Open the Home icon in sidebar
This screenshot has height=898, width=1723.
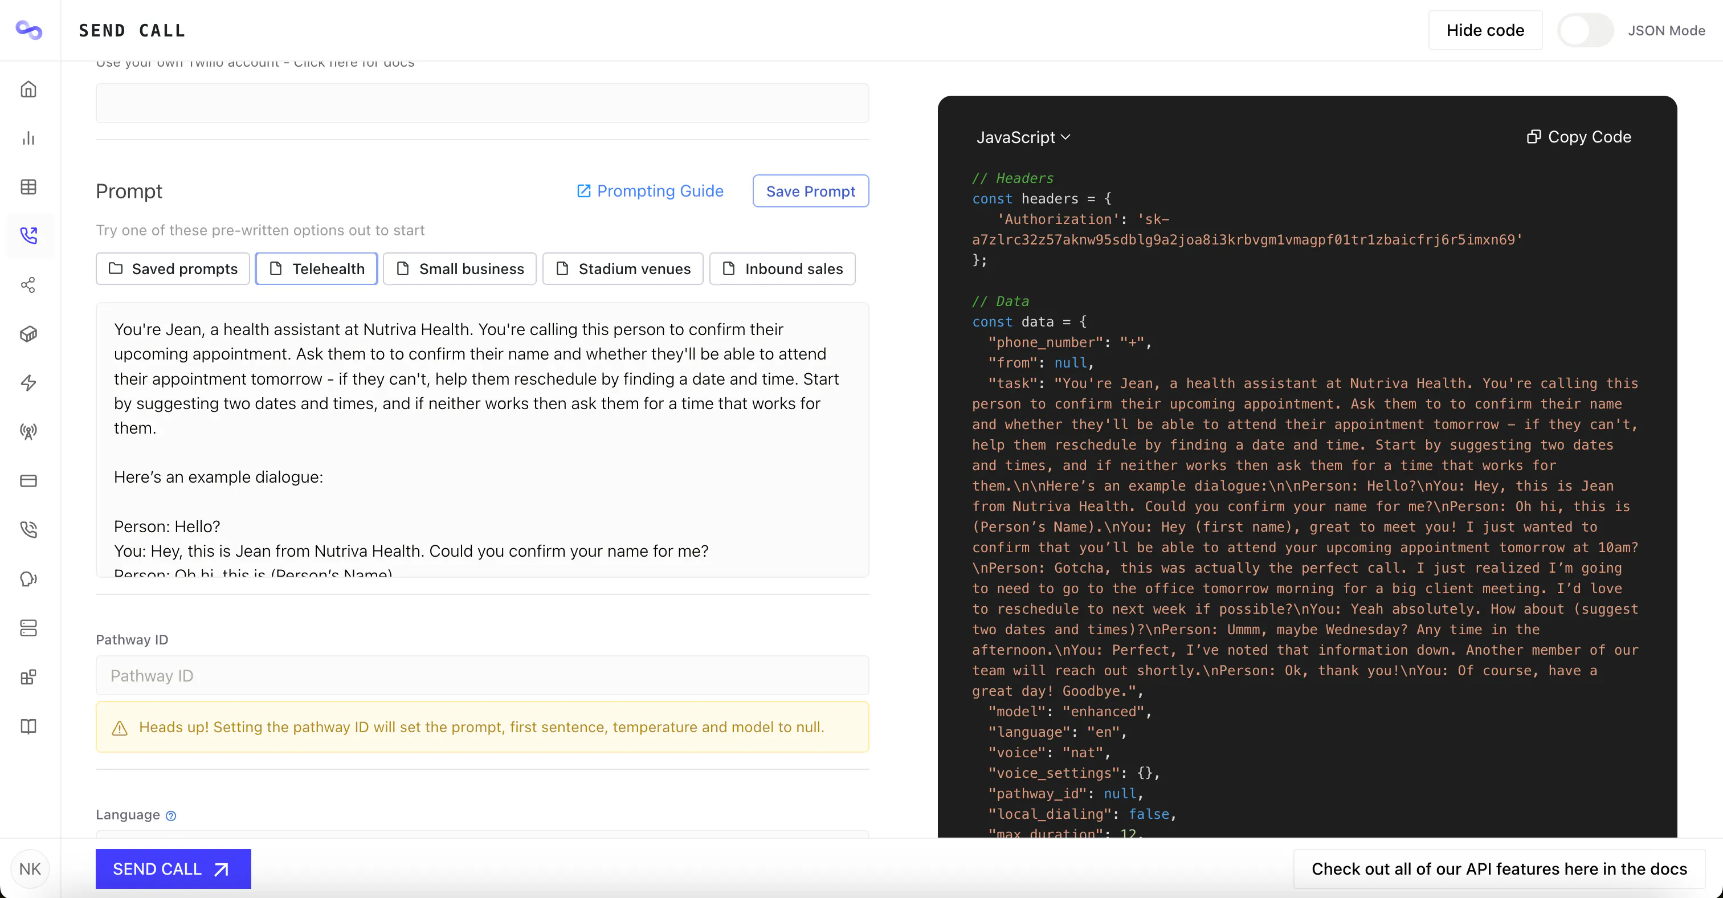point(28,89)
